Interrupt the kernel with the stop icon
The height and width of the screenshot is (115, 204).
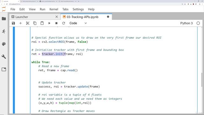[x=56, y=23]
